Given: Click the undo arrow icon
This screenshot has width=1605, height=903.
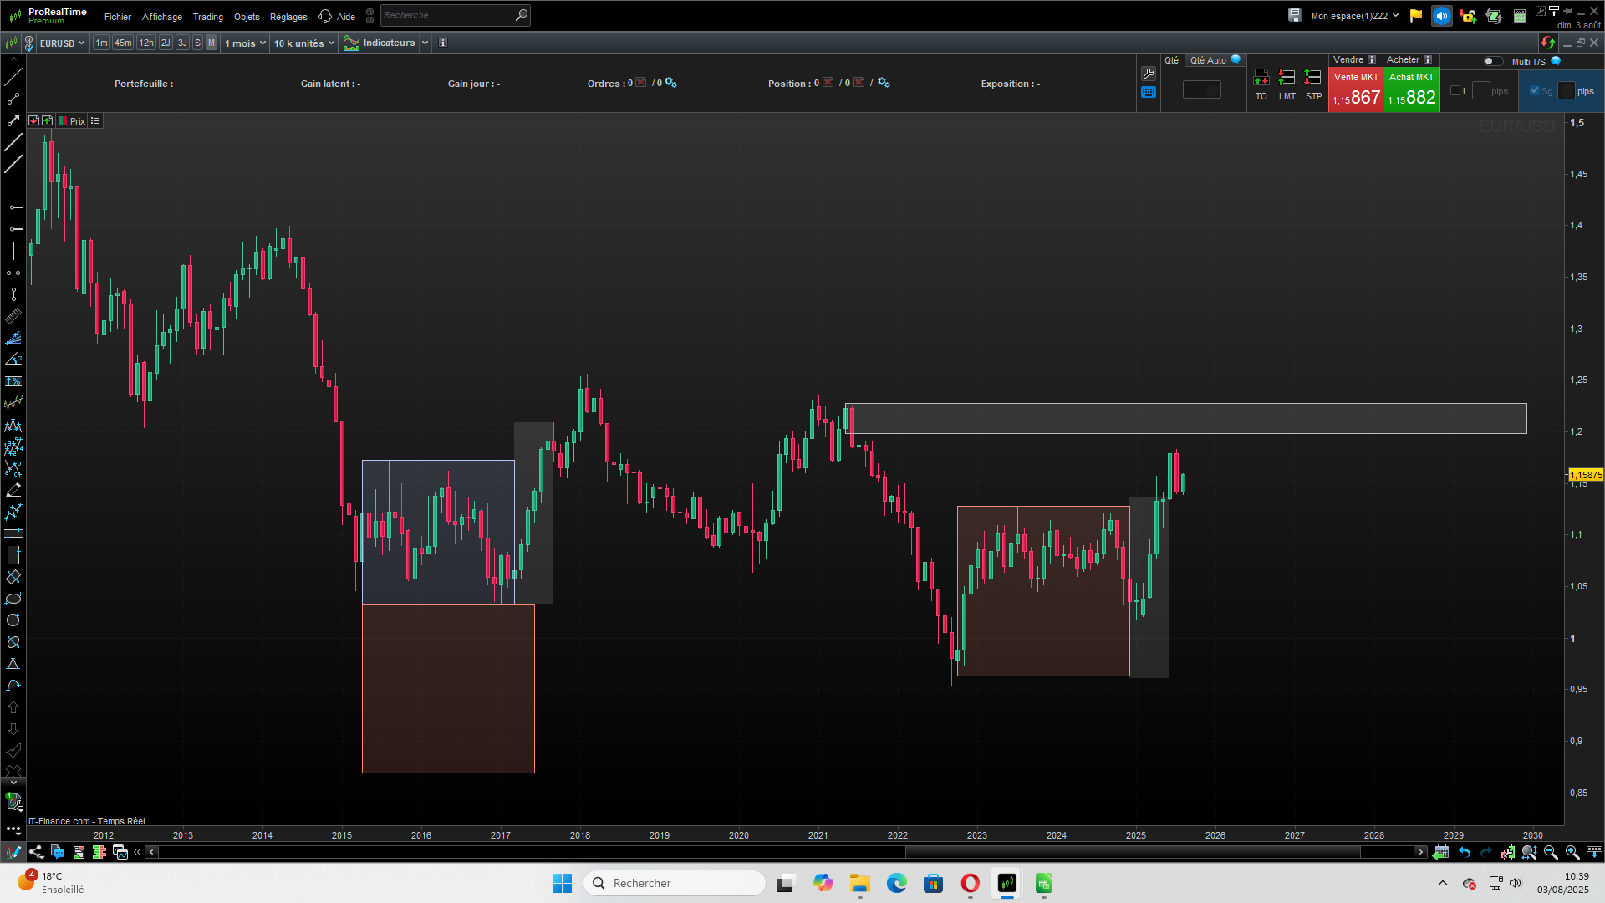Looking at the screenshot, I should point(1465,852).
